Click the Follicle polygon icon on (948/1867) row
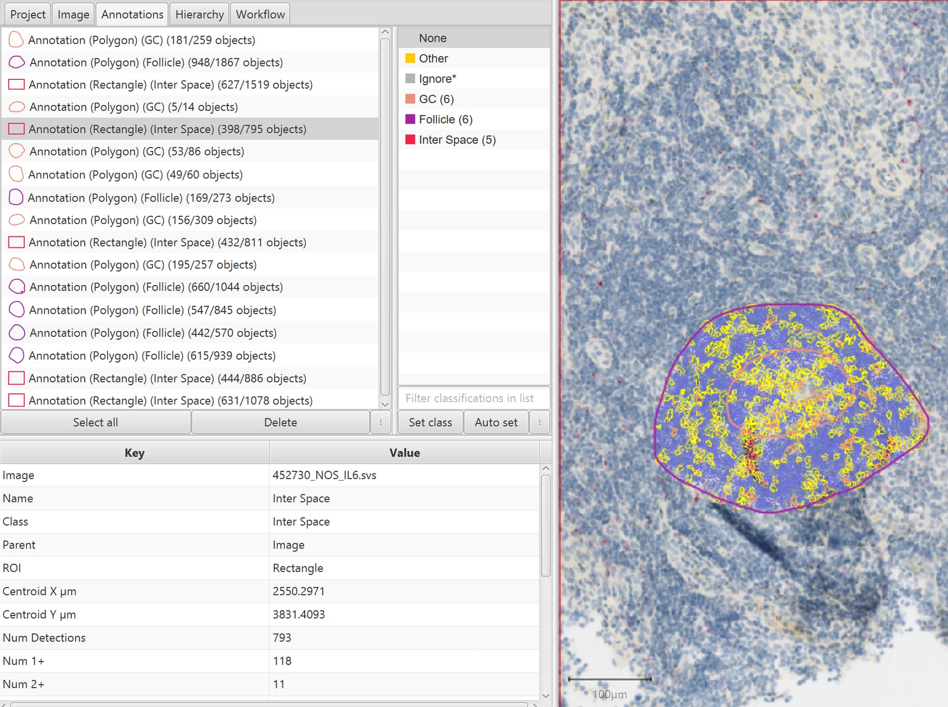The height and width of the screenshot is (707, 948). tap(16, 62)
